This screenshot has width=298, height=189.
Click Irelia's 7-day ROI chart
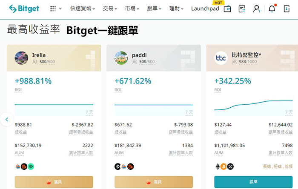click(54, 109)
